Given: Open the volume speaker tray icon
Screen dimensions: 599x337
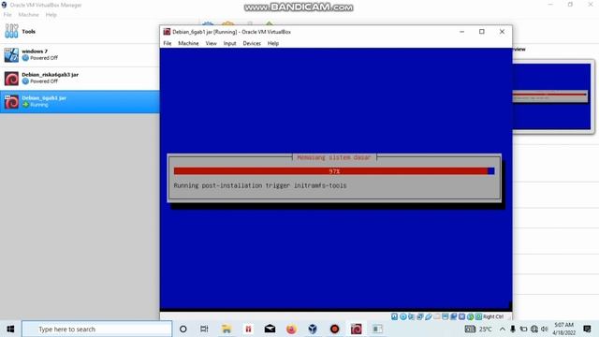Looking at the screenshot, I should pos(545,329).
